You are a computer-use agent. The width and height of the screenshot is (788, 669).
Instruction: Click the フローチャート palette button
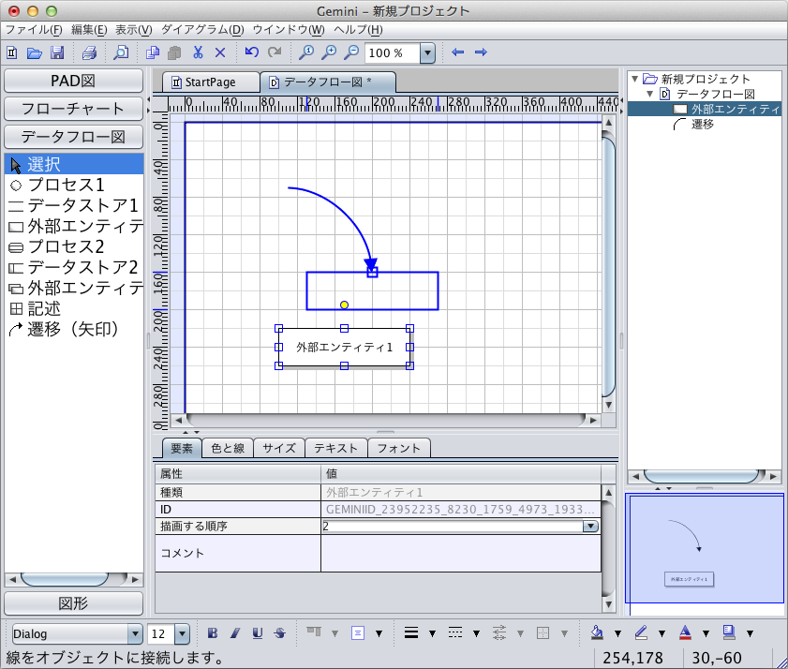click(73, 109)
